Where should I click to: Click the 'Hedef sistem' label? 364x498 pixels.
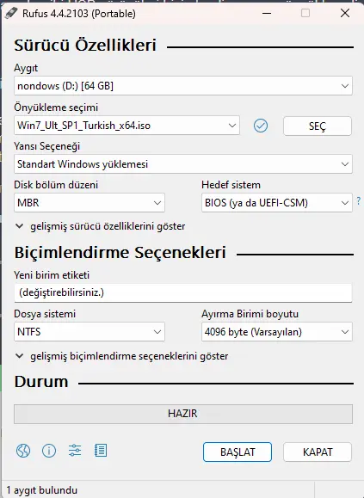231,185
